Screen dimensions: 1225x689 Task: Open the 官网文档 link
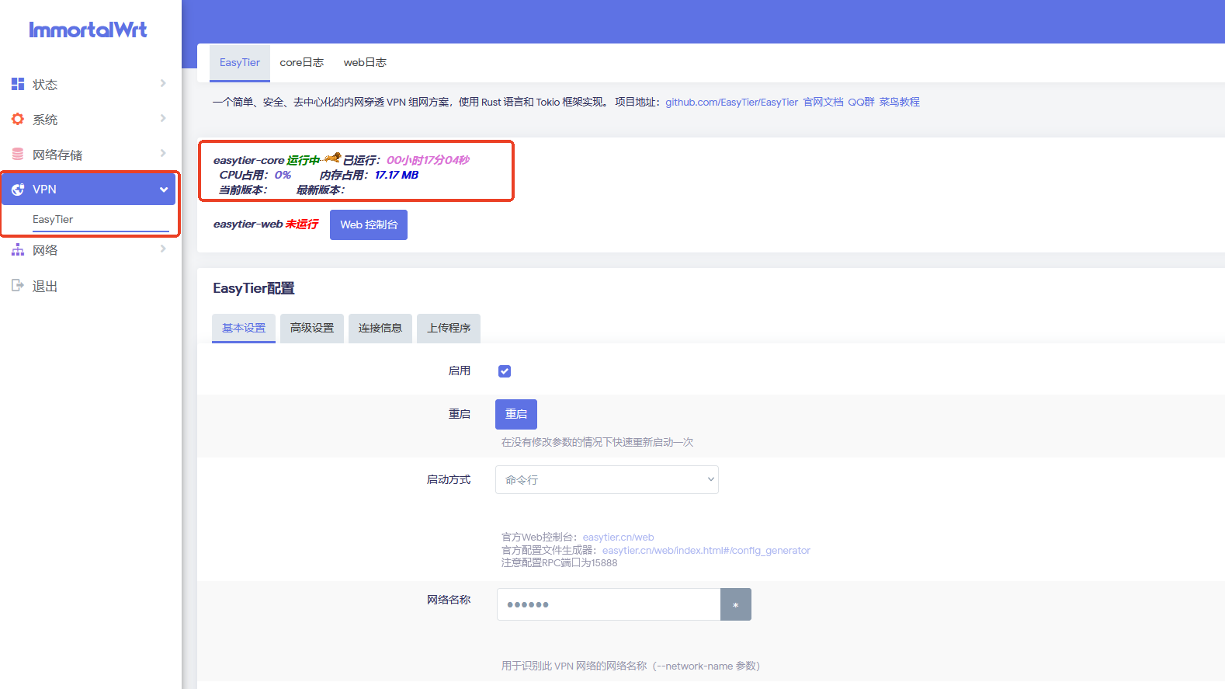pos(823,103)
